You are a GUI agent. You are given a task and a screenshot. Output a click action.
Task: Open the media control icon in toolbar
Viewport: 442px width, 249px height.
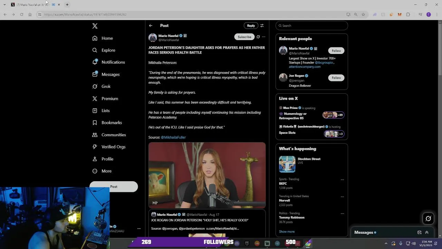(420, 15)
